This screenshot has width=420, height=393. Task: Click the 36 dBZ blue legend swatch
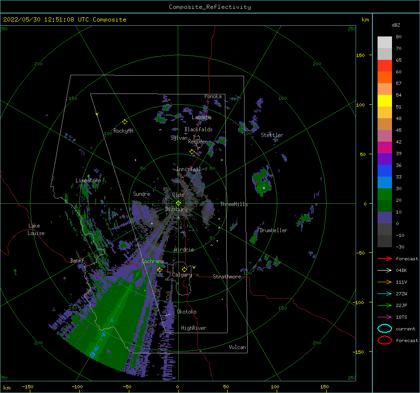(385, 171)
